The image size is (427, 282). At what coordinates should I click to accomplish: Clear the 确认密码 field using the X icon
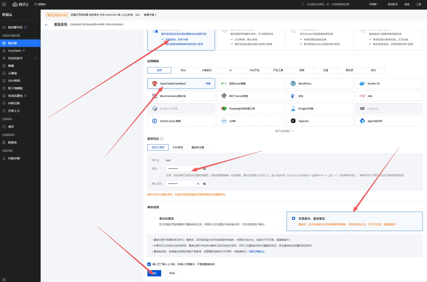click(198, 184)
